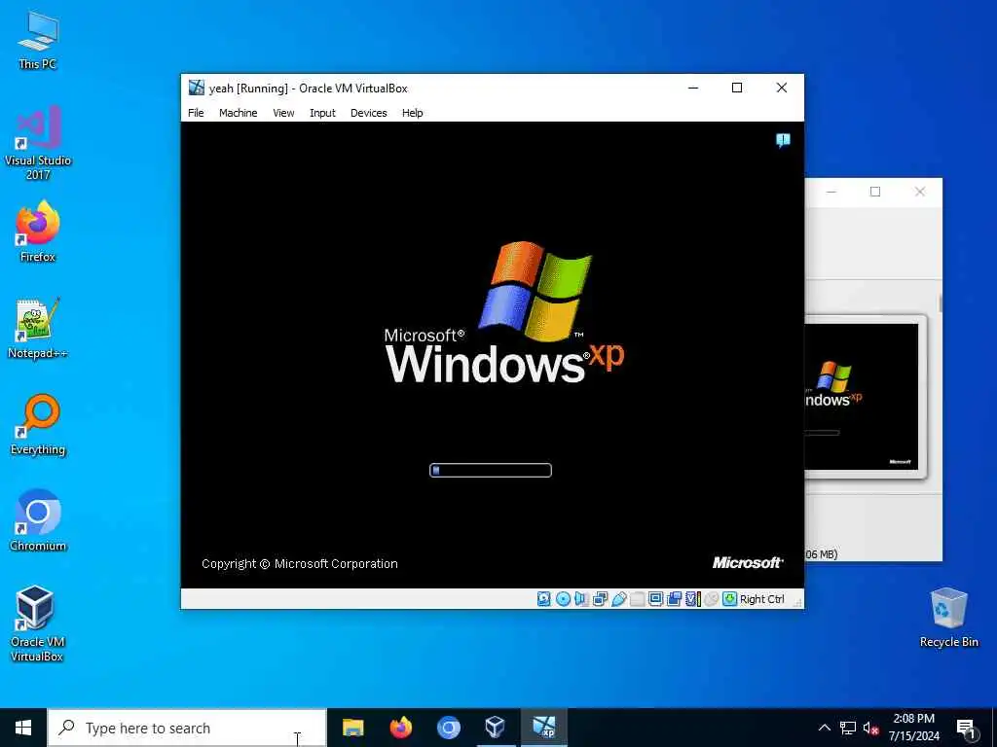Select the This PC desktop icon
The image size is (997, 747).
38,40
